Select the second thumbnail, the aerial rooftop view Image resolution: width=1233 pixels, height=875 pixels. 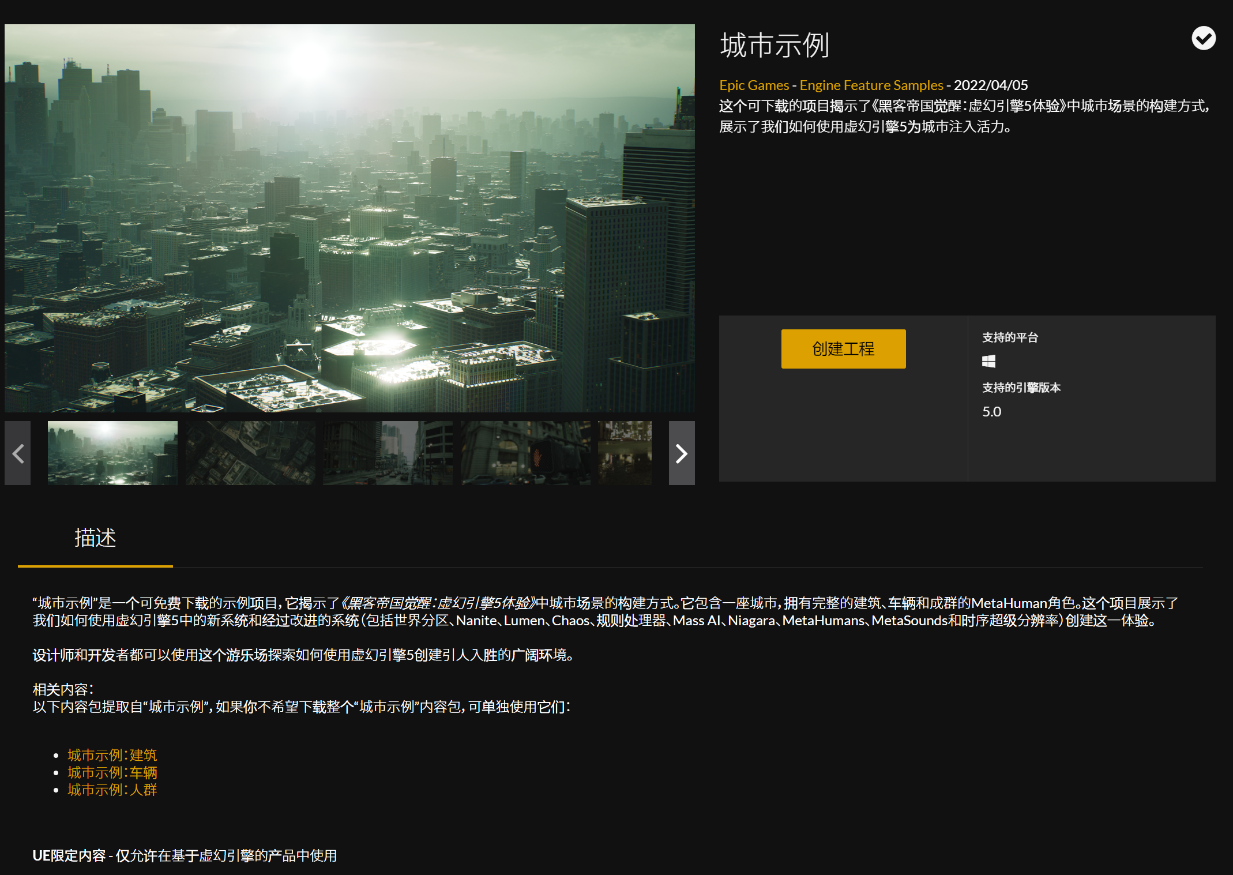click(x=250, y=453)
